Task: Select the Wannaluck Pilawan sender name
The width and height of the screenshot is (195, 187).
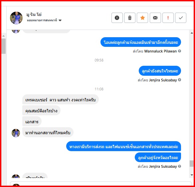Action: [160, 51]
